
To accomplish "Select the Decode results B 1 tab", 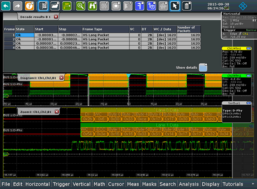I will 35,17.
